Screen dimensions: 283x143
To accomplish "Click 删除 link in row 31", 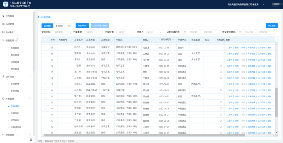I will tap(269, 96).
